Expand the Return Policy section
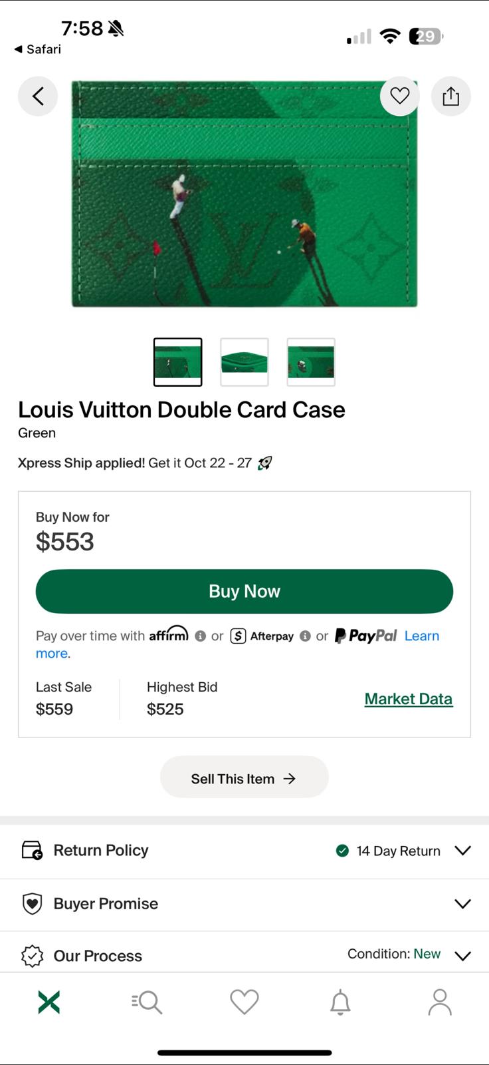This screenshot has width=489, height=1065. pyautogui.click(x=462, y=851)
